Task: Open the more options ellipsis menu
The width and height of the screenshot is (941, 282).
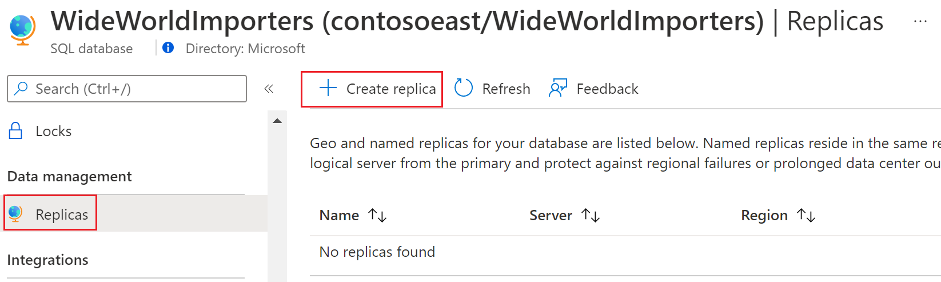Action: click(920, 22)
